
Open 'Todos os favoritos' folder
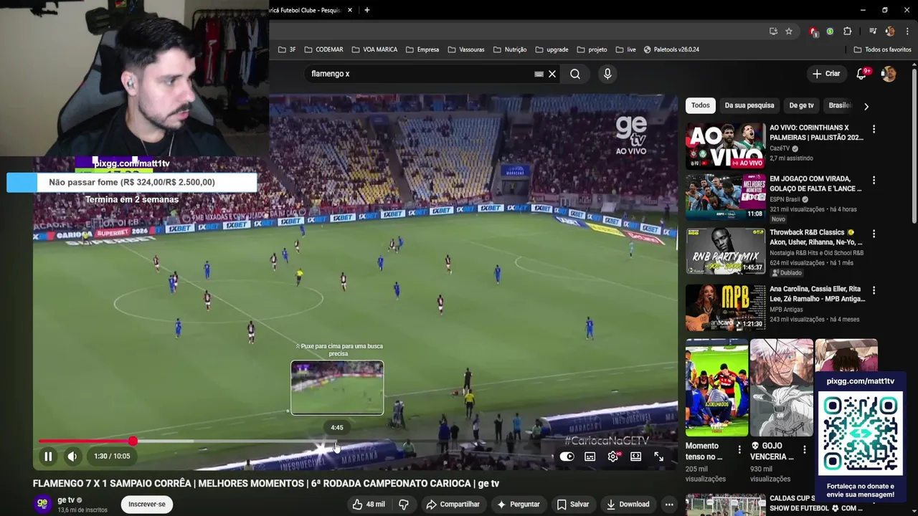pyautogui.click(x=882, y=49)
